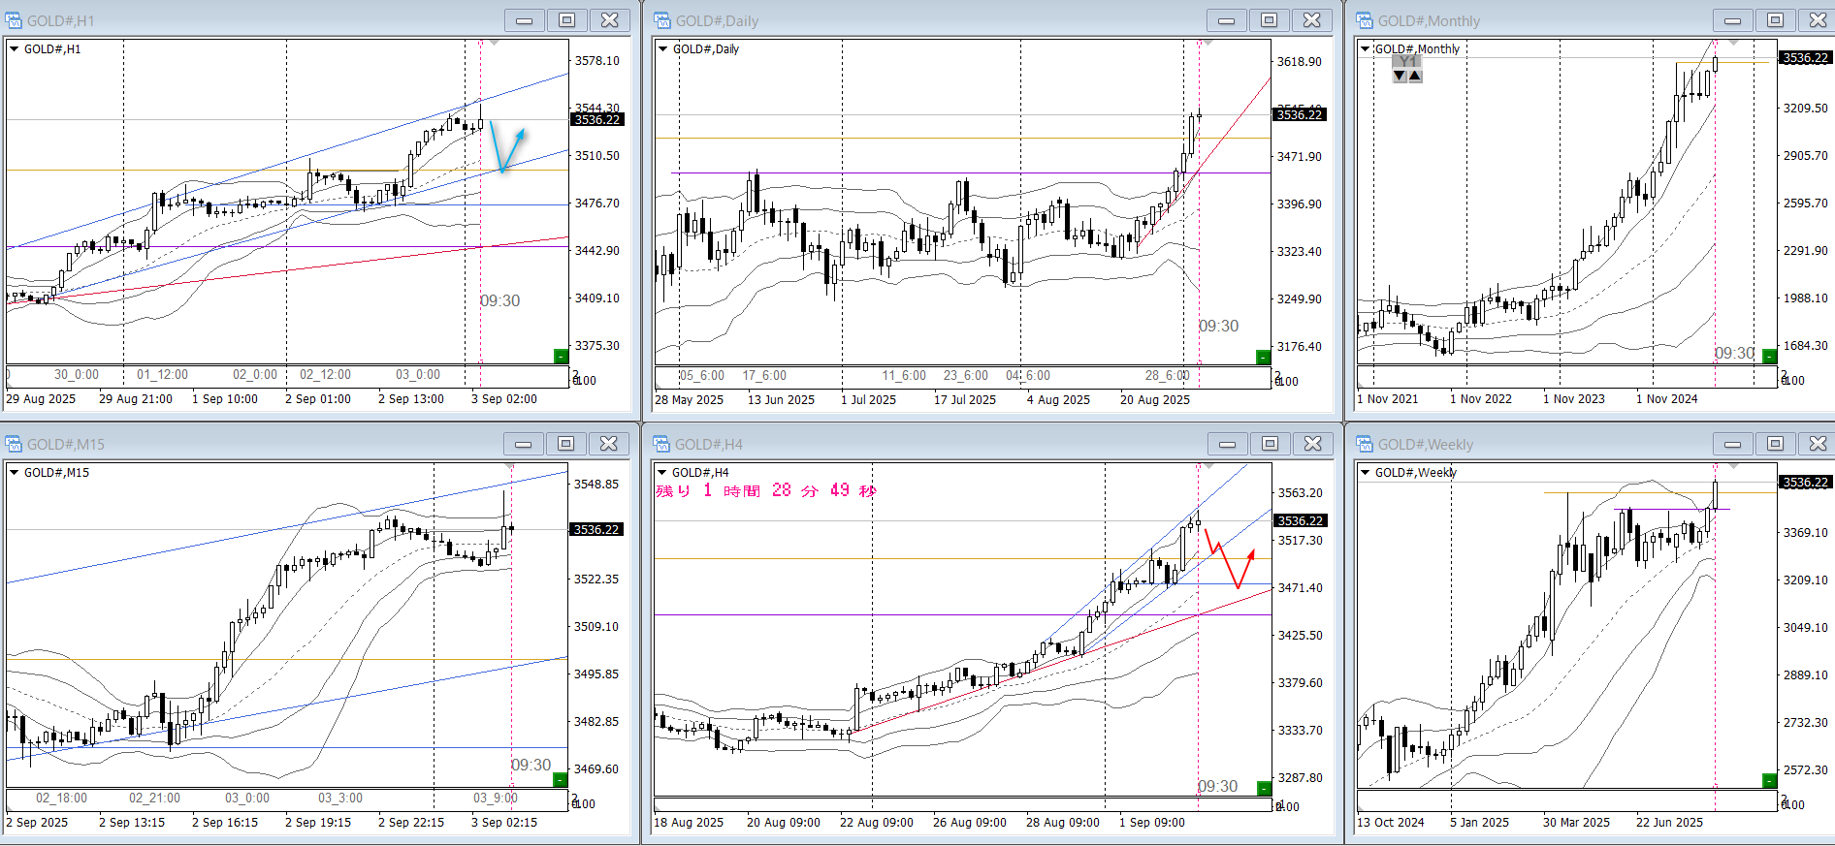1835x846 pixels.
Task: Activate the GOLD#,Daily window title bar
Action: coord(921,20)
